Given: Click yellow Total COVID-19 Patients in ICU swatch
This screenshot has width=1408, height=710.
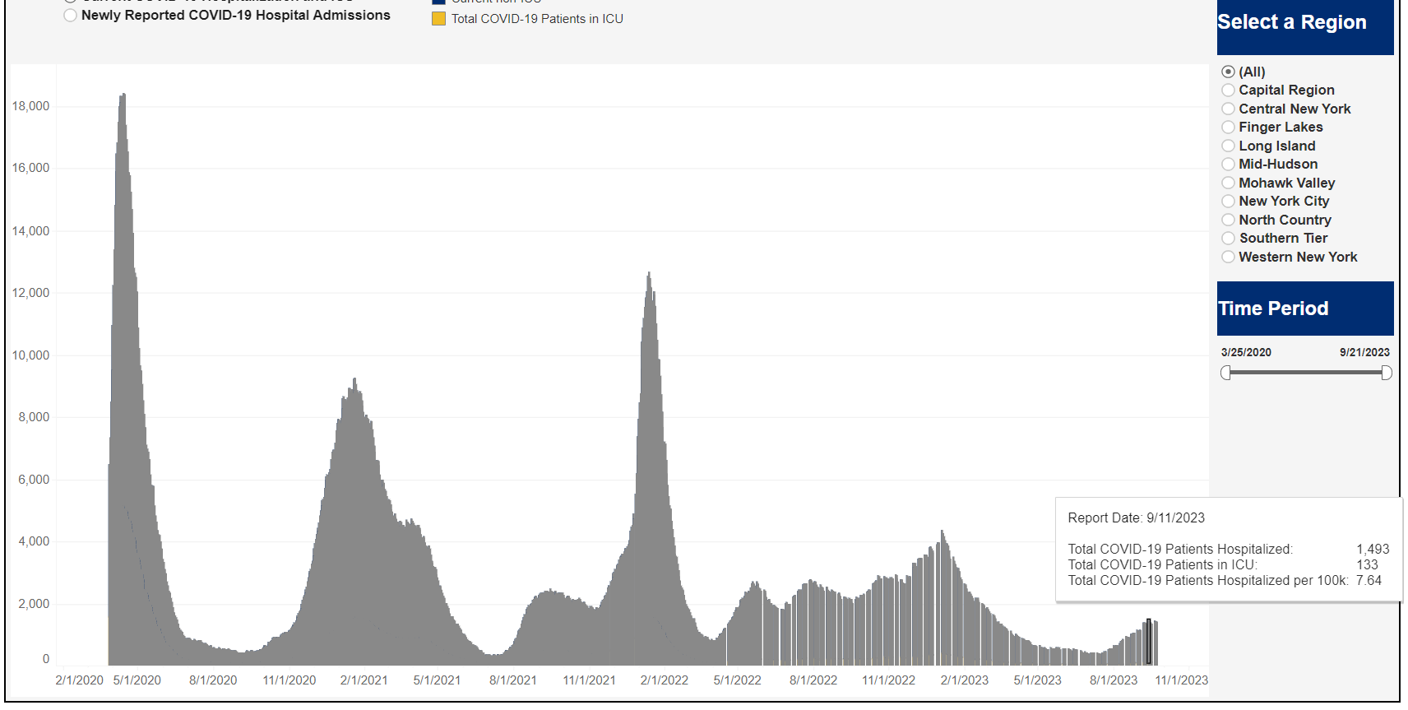Looking at the screenshot, I should click(x=439, y=19).
